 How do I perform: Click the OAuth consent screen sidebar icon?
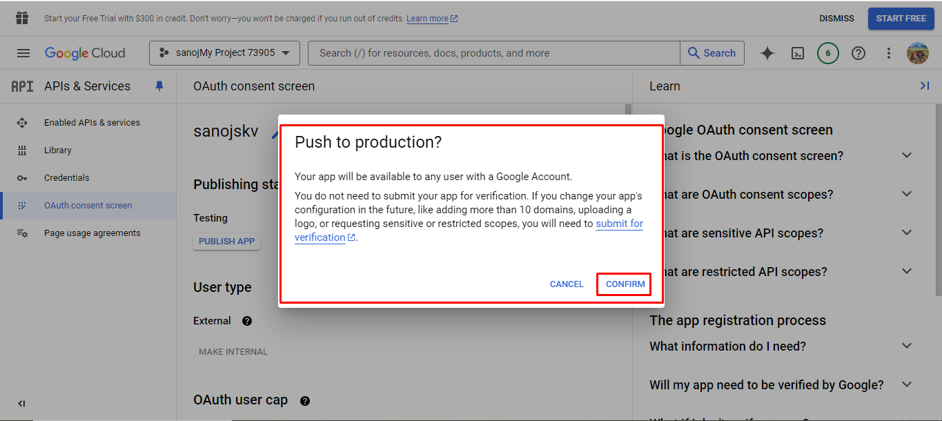22,206
